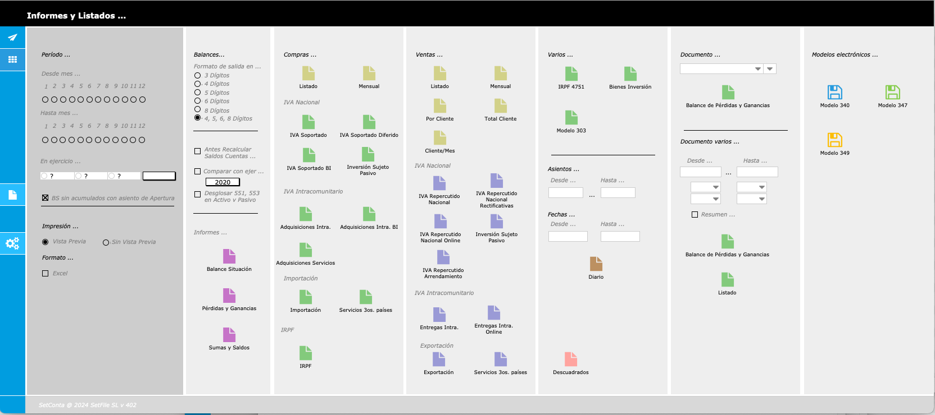The image size is (935, 415).
Task: Open the wide Documento dropdown
Action: 721,69
